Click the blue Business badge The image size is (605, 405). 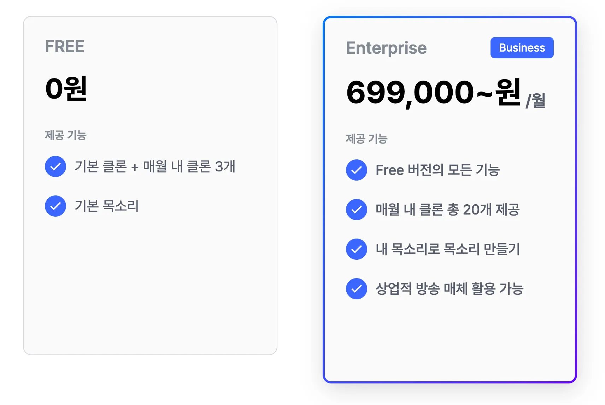click(x=522, y=48)
